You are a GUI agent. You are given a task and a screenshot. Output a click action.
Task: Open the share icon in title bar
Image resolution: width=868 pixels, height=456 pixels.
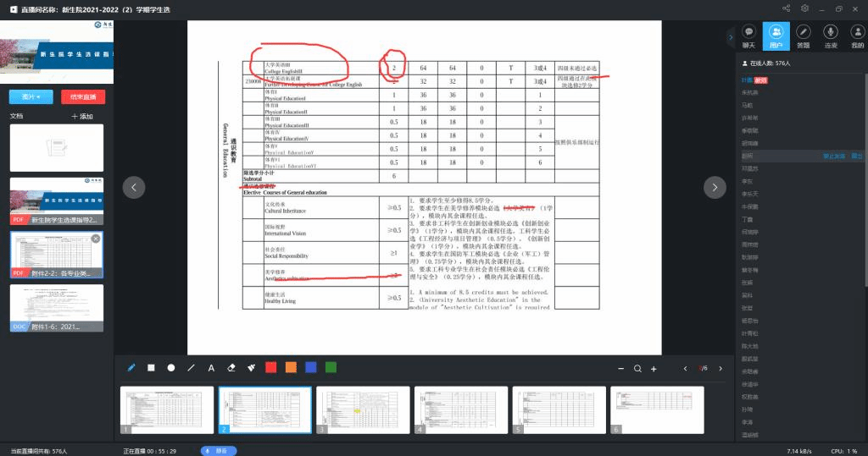click(787, 8)
